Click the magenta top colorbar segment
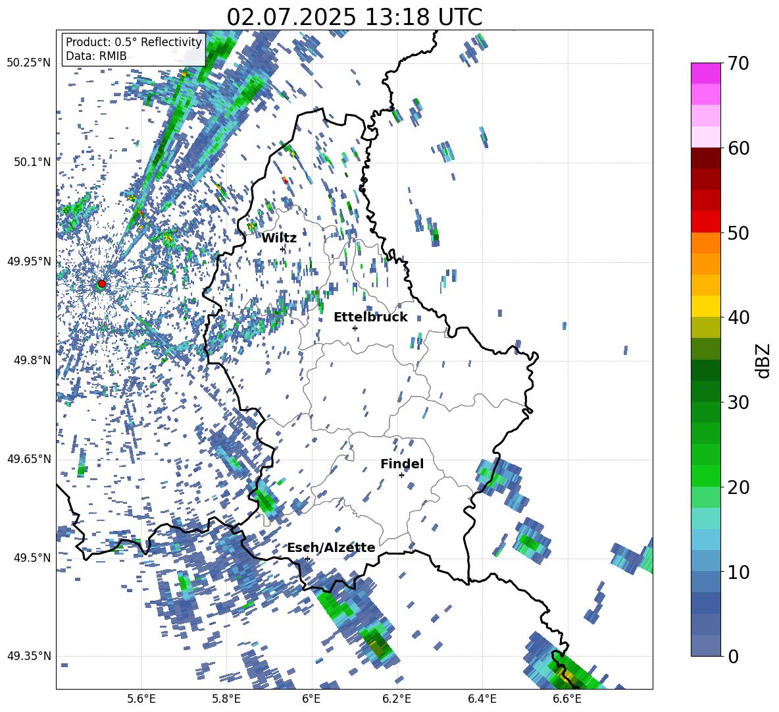 point(705,73)
